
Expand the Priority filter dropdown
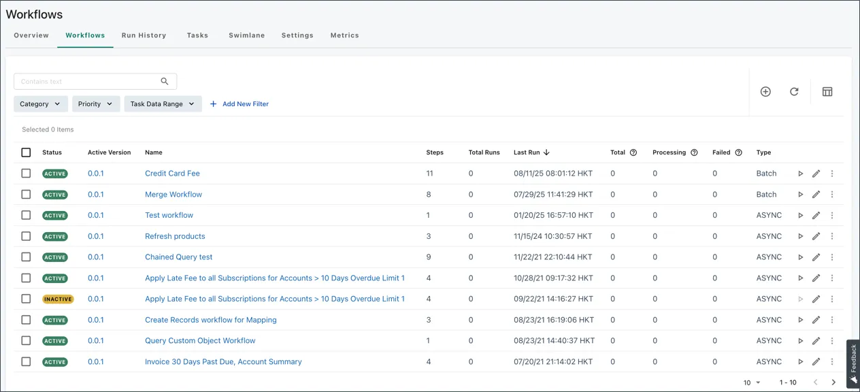96,104
